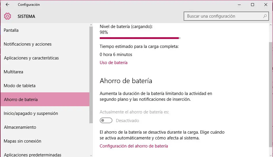This screenshot has width=273, height=157.
Task: Open Inicio/apagado y suspensión
Action: point(31,113)
